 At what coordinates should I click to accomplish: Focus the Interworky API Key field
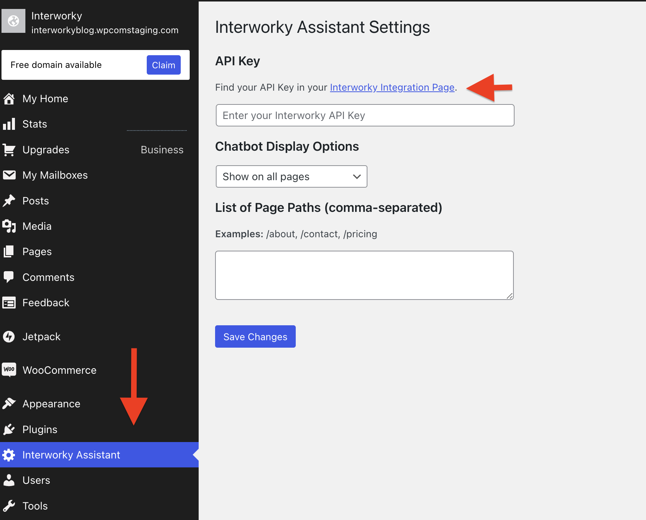(365, 116)
